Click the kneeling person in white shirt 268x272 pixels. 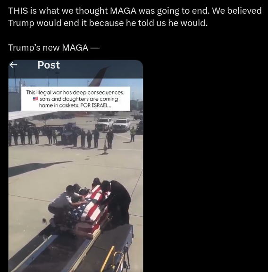click(x=65, y=206)
